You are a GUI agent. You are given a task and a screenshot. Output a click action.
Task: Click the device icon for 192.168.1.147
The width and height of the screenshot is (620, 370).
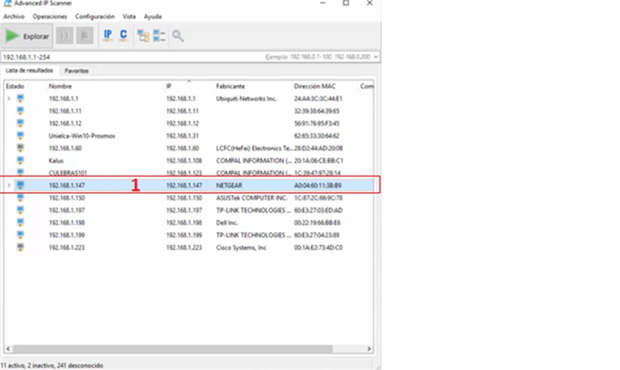coord(20,185)
